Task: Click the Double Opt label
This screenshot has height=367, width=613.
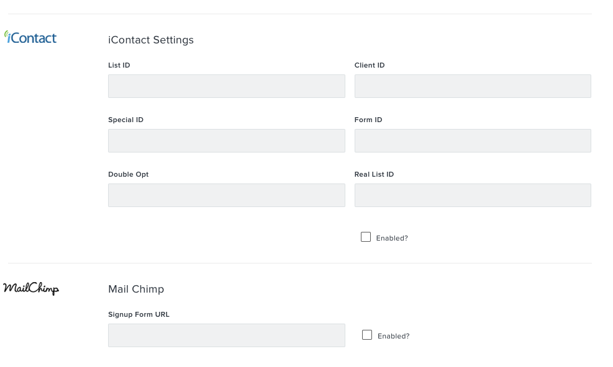Action: [128, 175]
